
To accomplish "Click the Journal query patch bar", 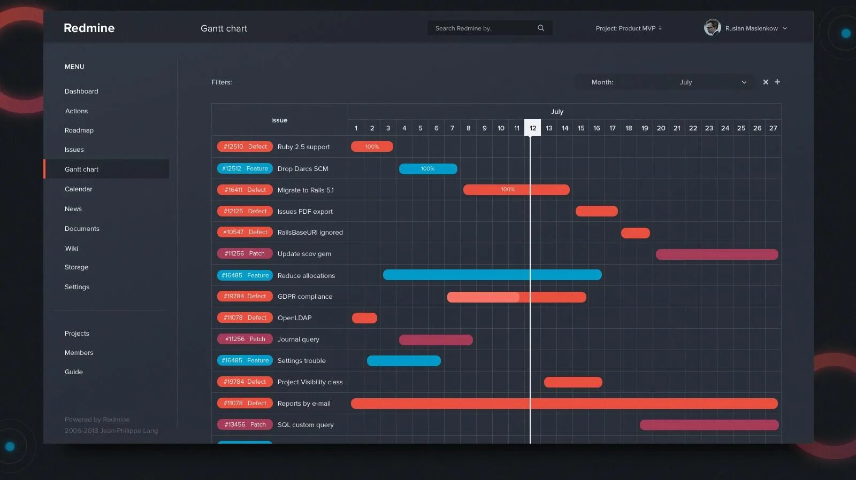I will (x=436, y=340).
